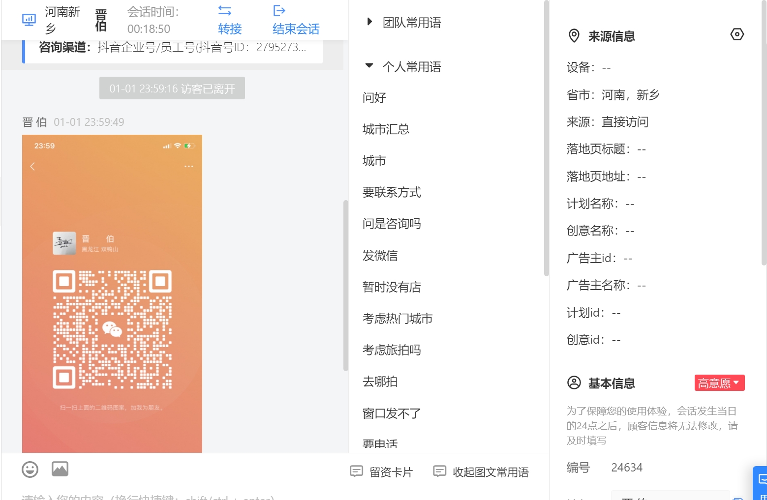Open the emoji picker smiley icon

coord(30,470)
